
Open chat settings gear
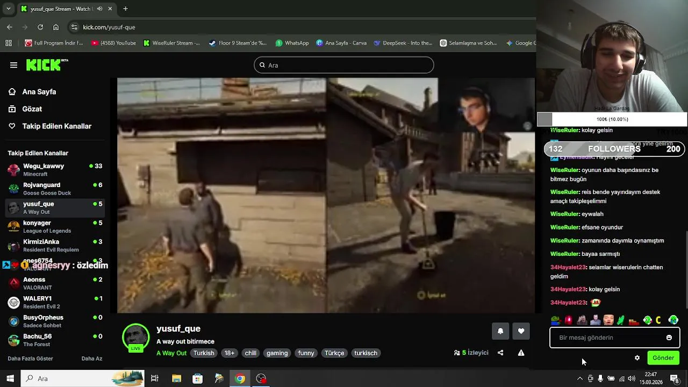[x=637, y=358]
